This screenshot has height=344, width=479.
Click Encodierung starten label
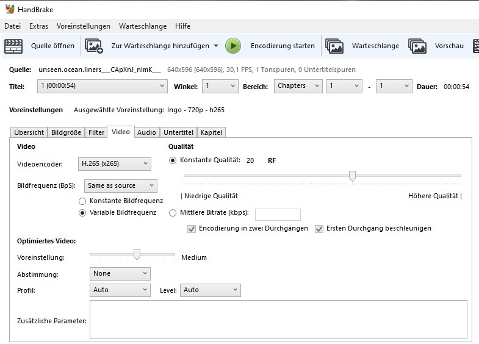pyautogui.click(x=283, y=46)
